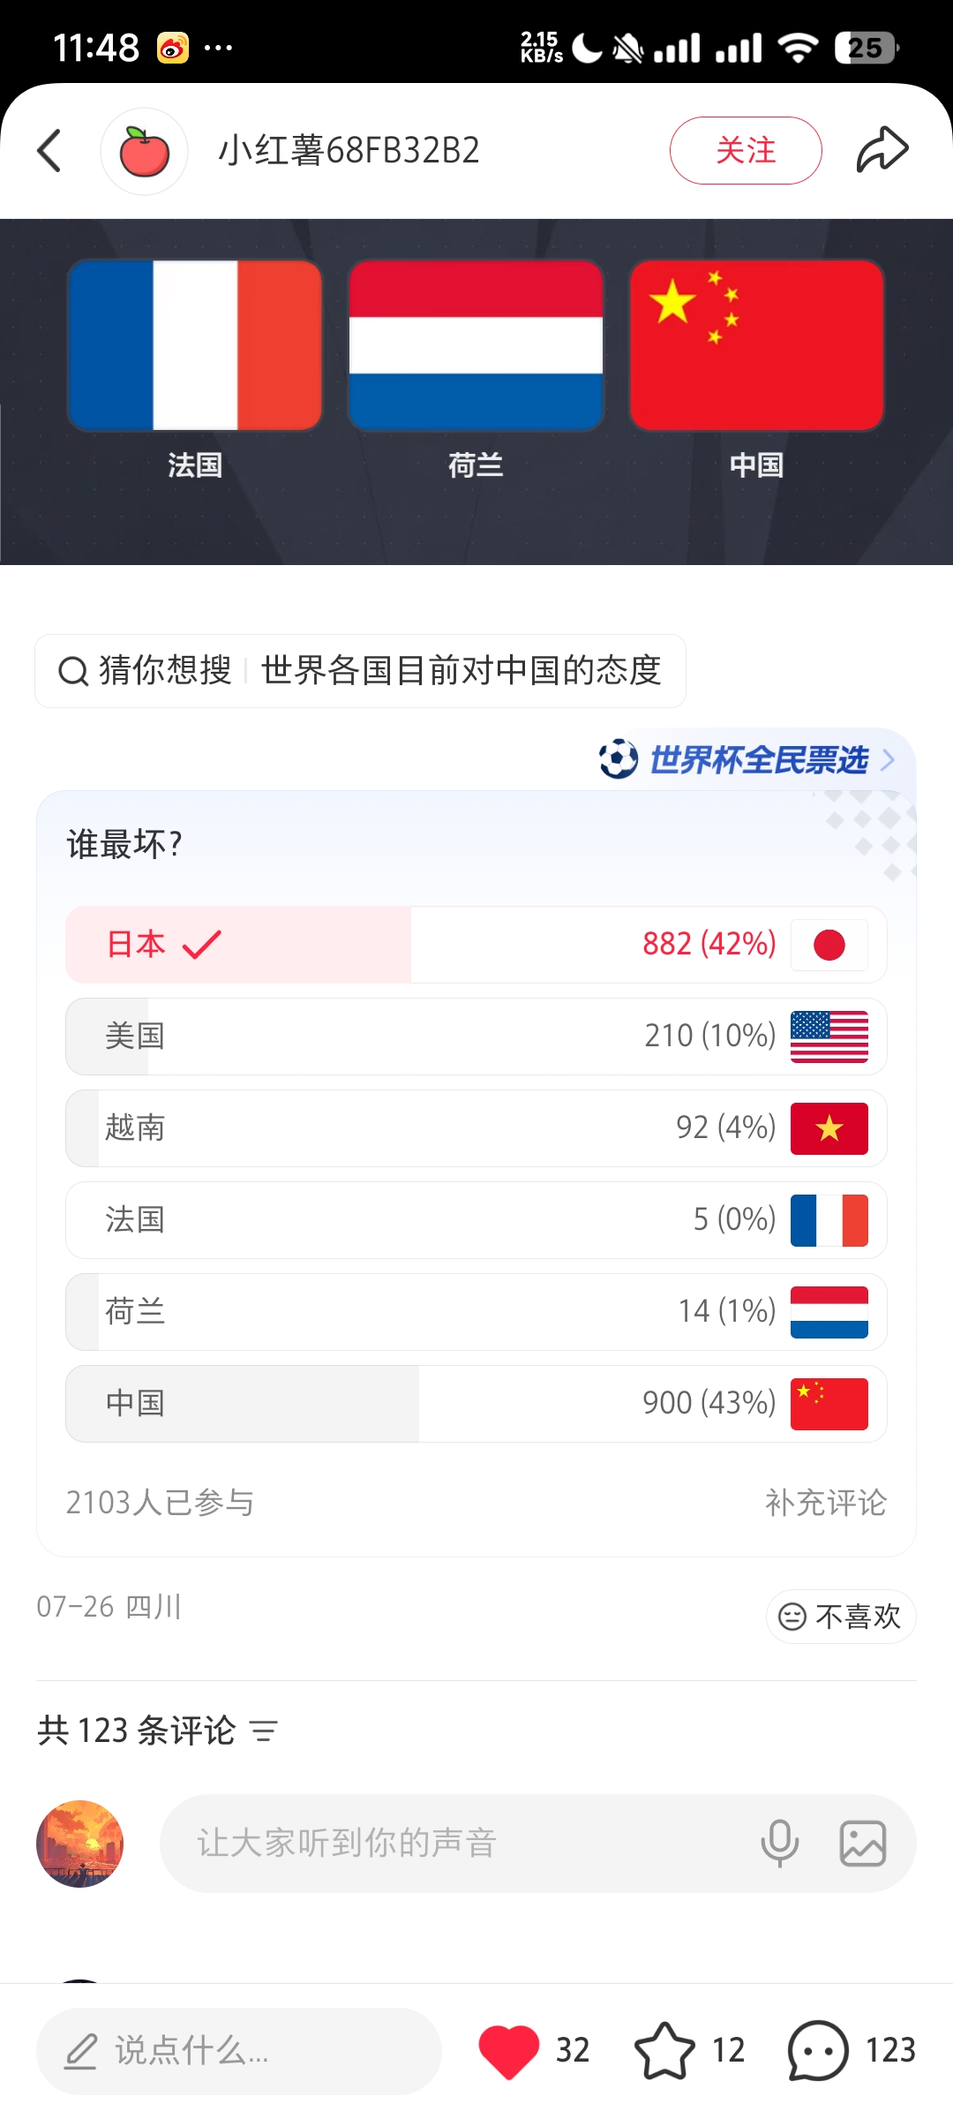Select the 中国 poll option

(476, 1404)
